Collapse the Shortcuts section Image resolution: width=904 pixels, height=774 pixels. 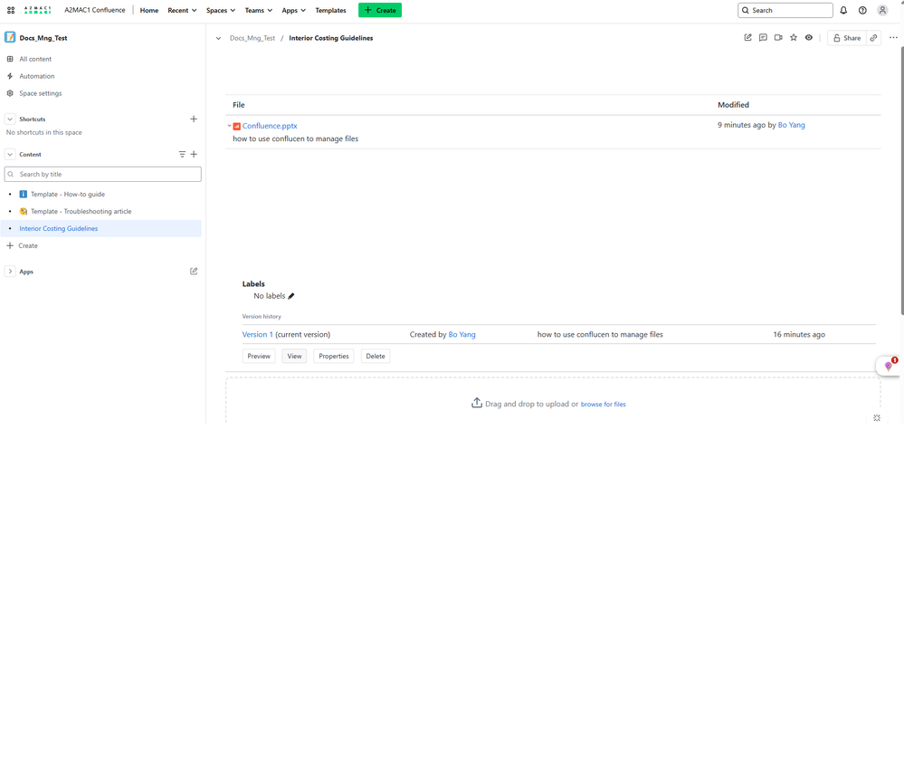(x=10, y=119)
